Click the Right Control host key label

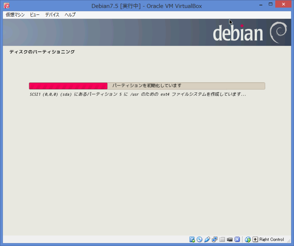pyautogui.click(x=271, y=239)
